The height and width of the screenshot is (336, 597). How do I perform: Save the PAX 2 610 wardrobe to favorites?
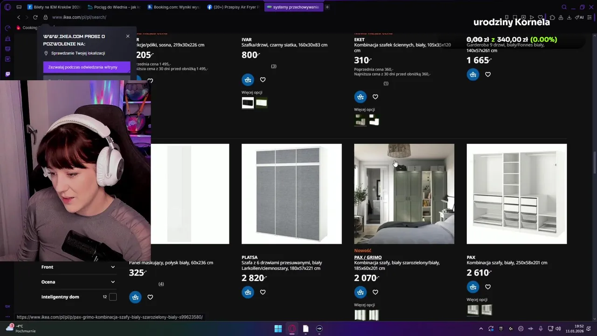[x=488, y=287]
